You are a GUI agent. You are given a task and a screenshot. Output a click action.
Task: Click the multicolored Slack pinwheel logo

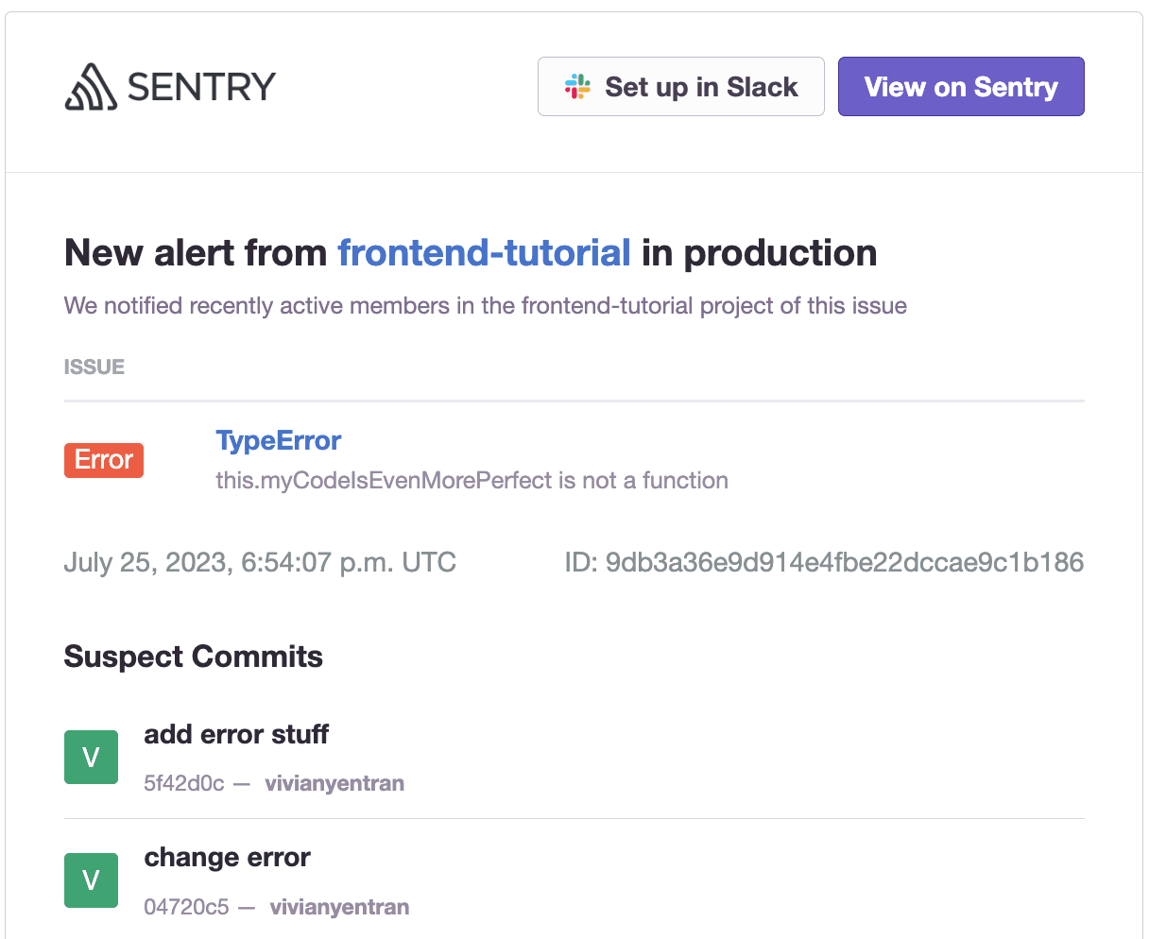click(578, 86)
